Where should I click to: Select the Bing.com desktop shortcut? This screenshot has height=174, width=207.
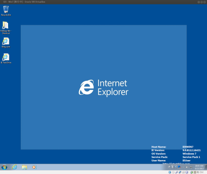[x=6, y=43]
